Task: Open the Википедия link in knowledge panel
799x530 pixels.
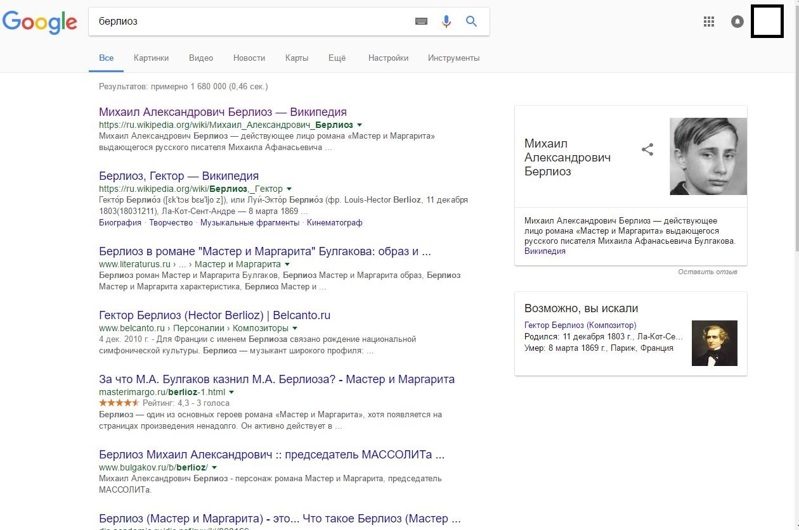Action: point(545,251)
